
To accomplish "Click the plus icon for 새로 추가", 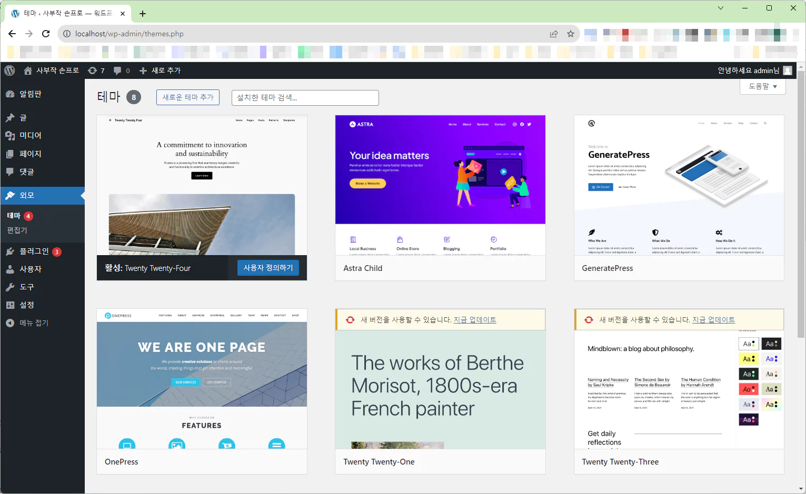I will (x=143, y=70).
